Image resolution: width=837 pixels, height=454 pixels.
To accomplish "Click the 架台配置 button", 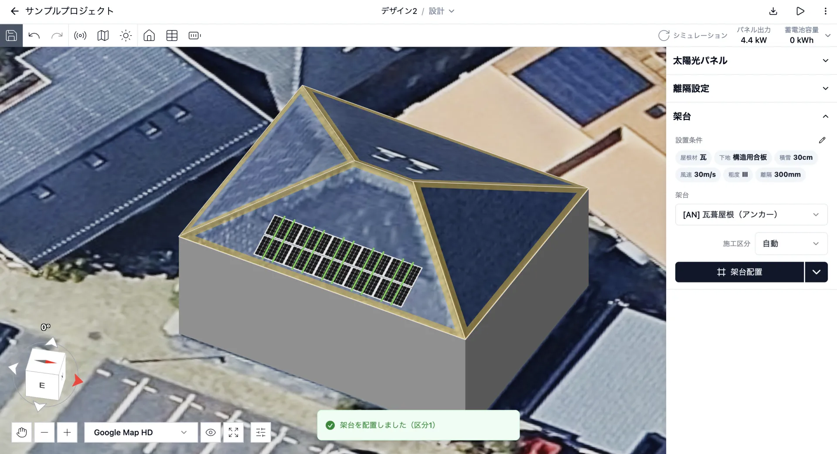I will tap(739, 272).
